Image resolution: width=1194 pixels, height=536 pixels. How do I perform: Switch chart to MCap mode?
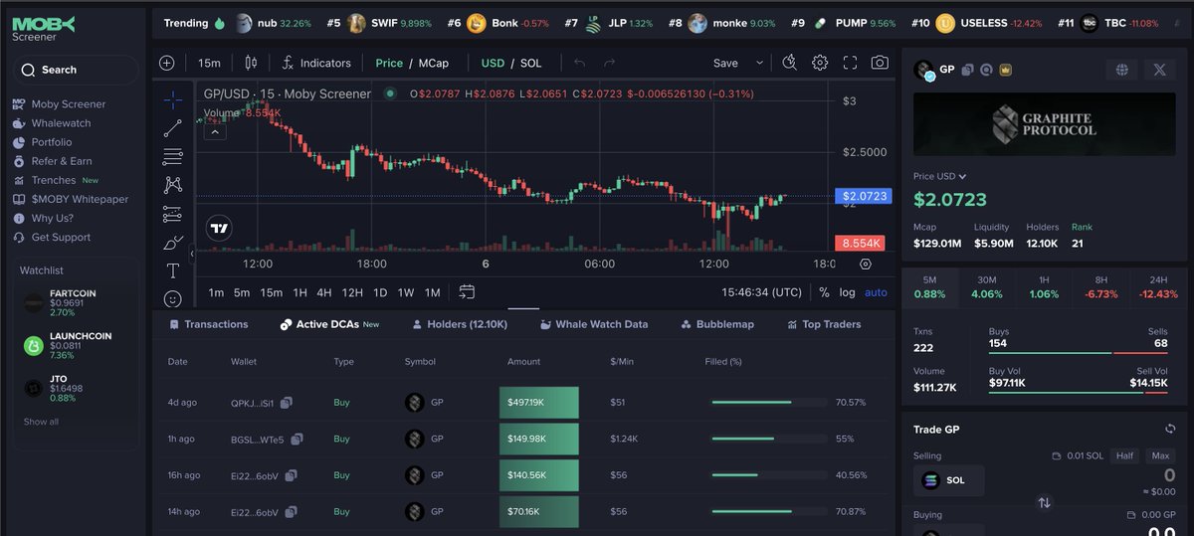tap(433, 63)
